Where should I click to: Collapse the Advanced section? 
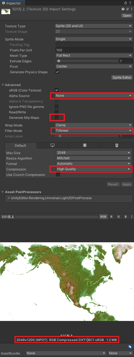coord(3,85)
